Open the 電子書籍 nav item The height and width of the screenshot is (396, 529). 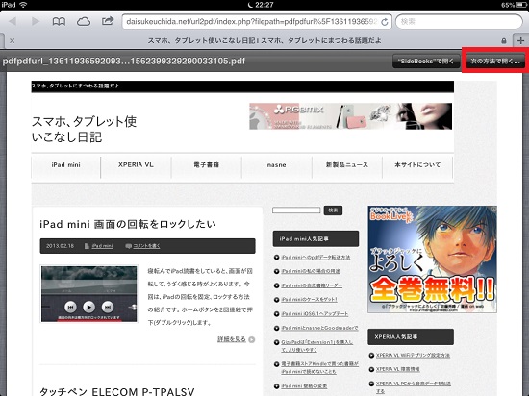tap(206, 165)
